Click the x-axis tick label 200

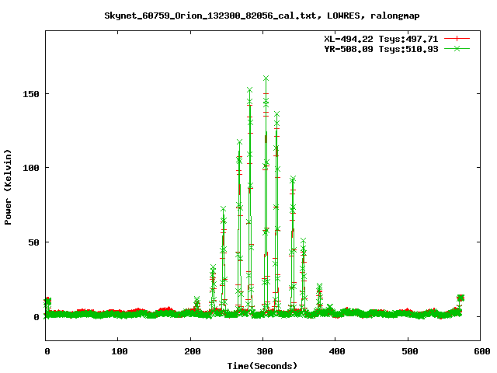[193, 351]
